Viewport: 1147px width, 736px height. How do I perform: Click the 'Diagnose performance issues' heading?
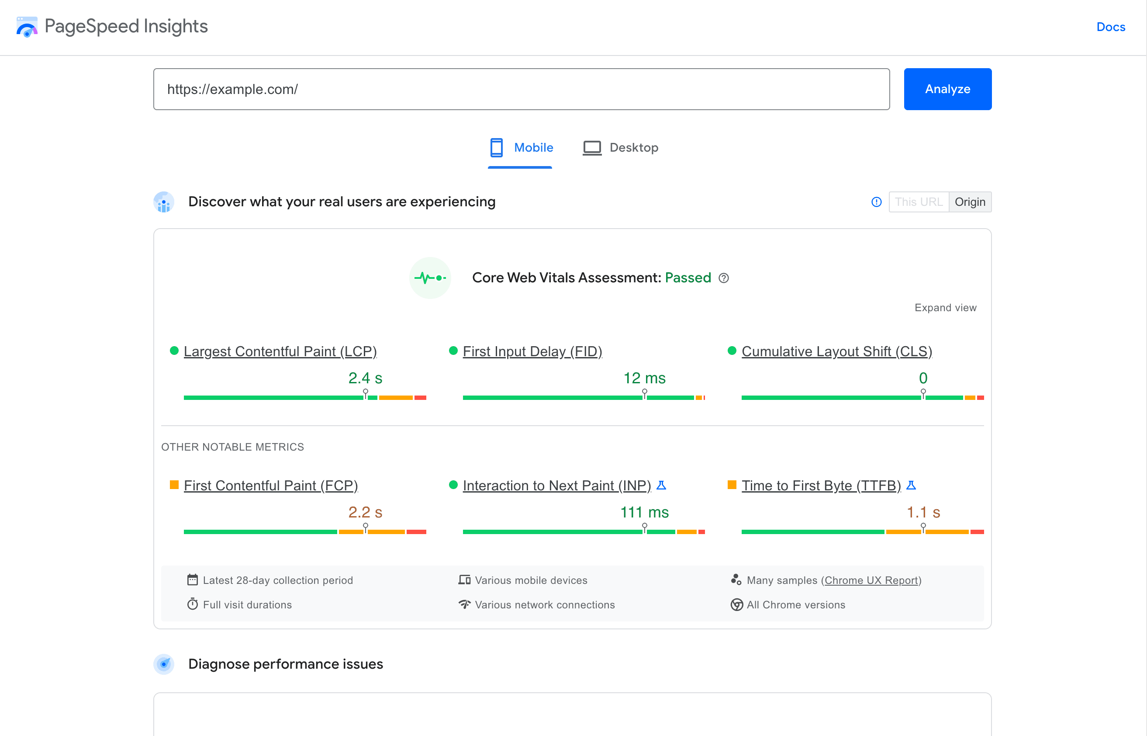pyautogui.click(x=286, y=664)
